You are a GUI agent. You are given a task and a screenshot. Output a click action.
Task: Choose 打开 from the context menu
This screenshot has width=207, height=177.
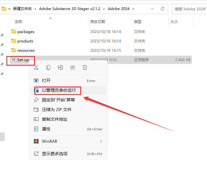68,80
